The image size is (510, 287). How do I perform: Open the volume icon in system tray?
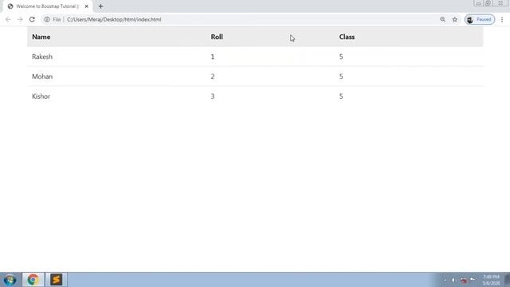coord(453,280)
